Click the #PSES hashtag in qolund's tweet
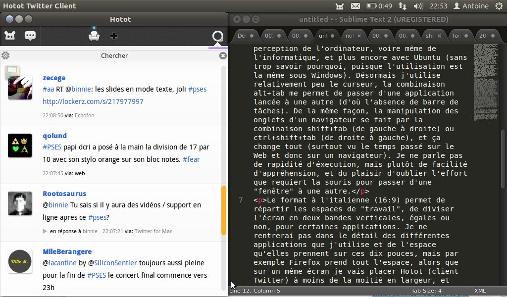Image resolution: width=507 pixels, height=297 pixels. point(52,147)
